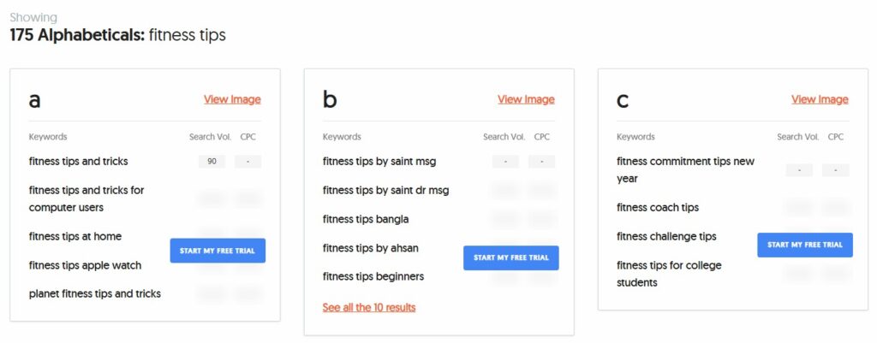
Task: Open View Image link in card b
Action: point(526,99)
